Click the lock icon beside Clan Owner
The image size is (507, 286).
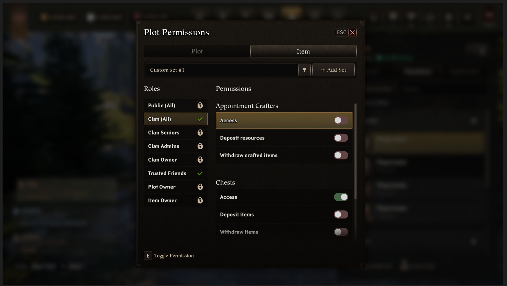200,160
